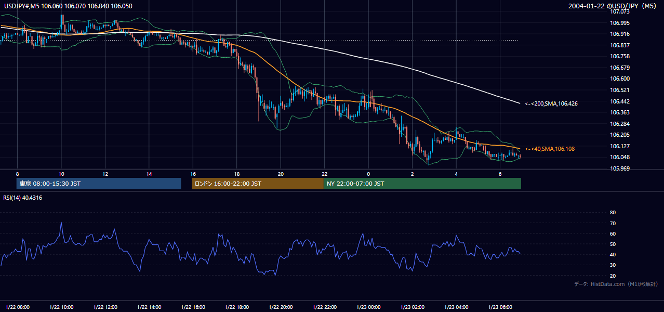
Task: Click hour label 10 under the price chart
Action: click(x=61, y=174)
